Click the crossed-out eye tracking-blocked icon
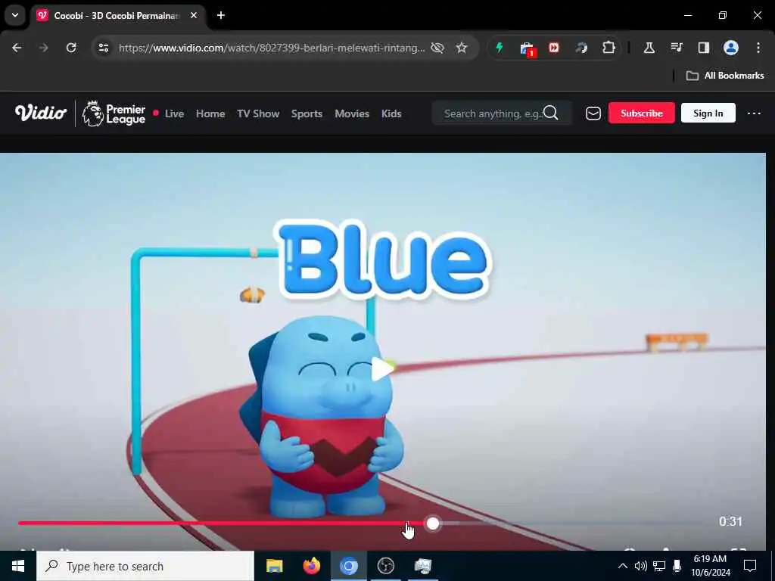The height and width of the screenshot is (581, 775). tap(437, 48)
